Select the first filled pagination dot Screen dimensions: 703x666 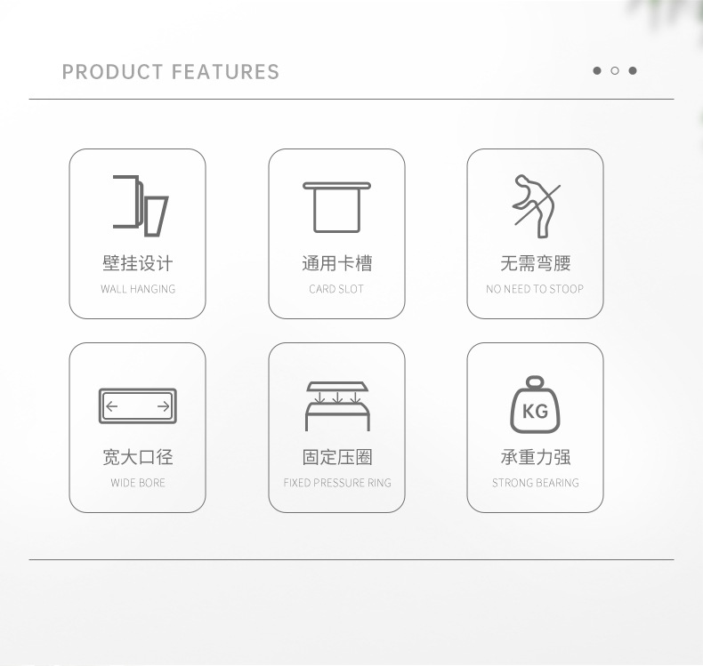597,71
